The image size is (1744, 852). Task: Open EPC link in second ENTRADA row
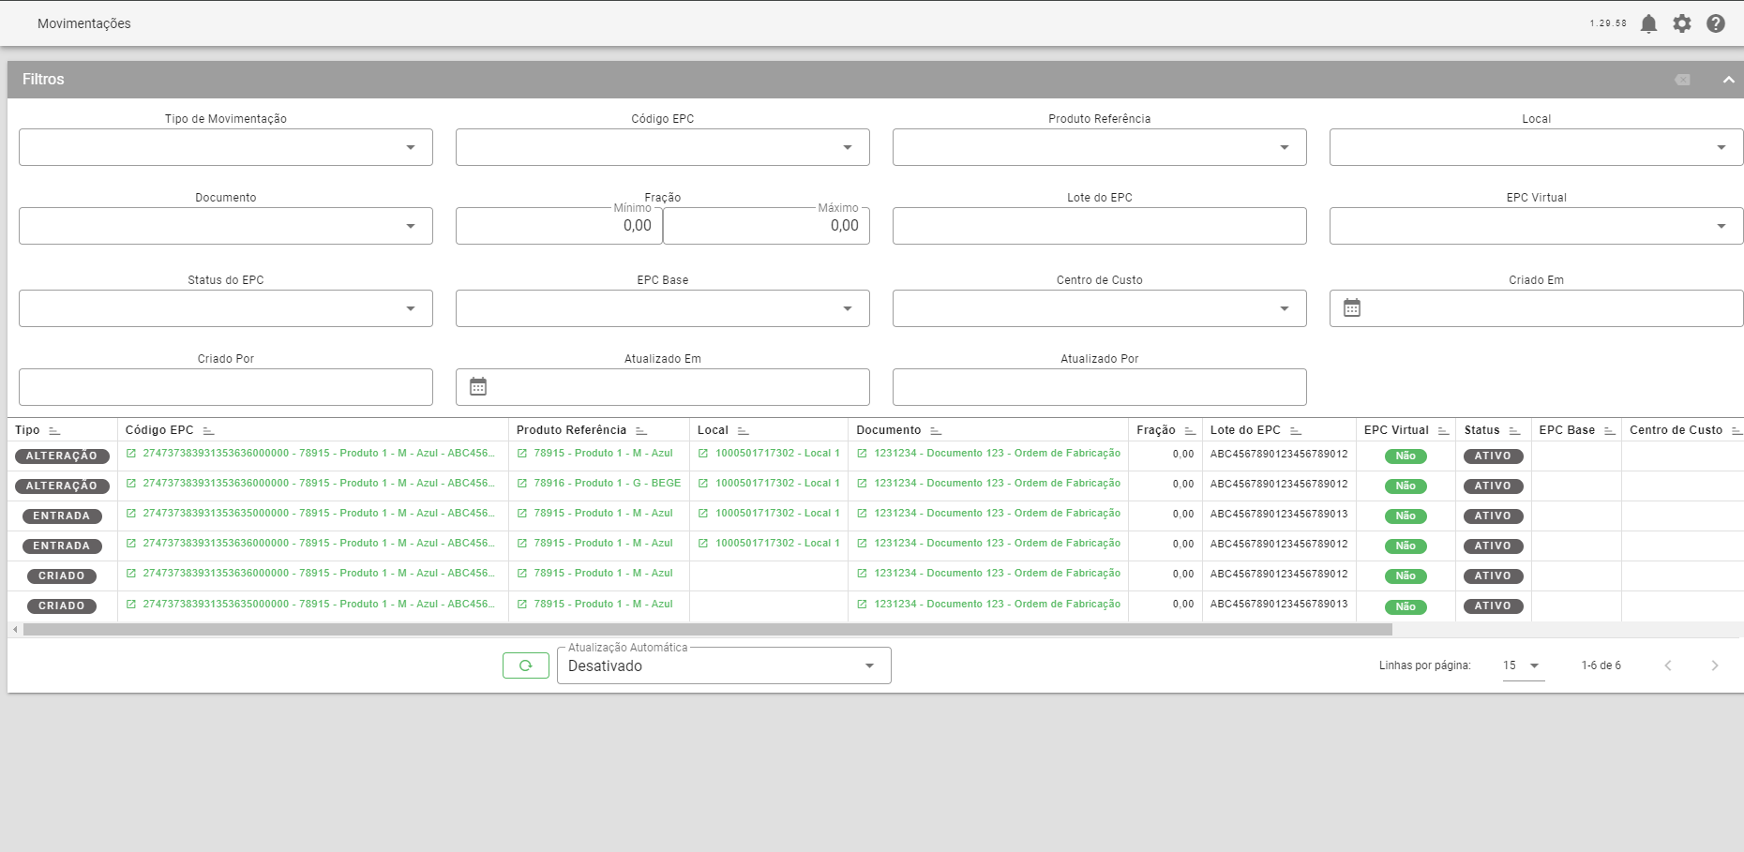(x=319, y=544)
